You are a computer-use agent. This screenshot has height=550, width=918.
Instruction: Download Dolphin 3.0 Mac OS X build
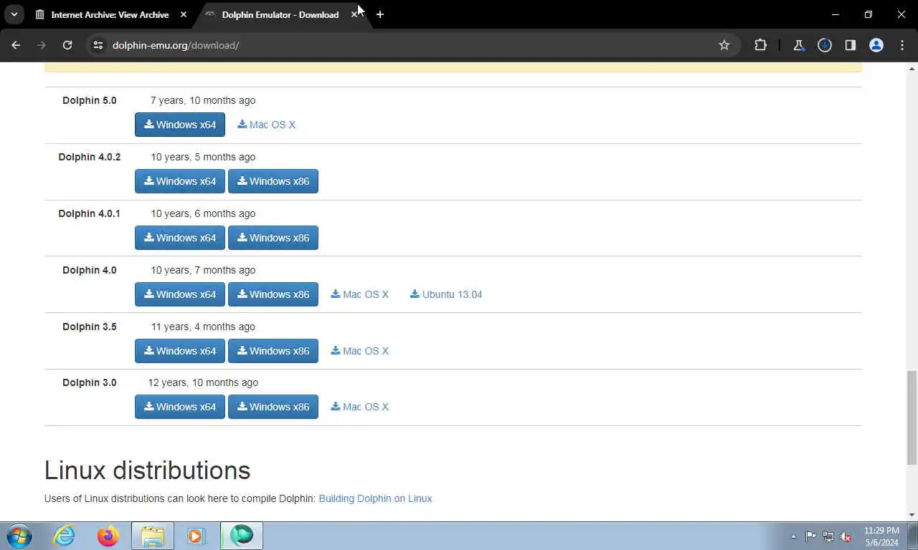click(x=360, y=407)
